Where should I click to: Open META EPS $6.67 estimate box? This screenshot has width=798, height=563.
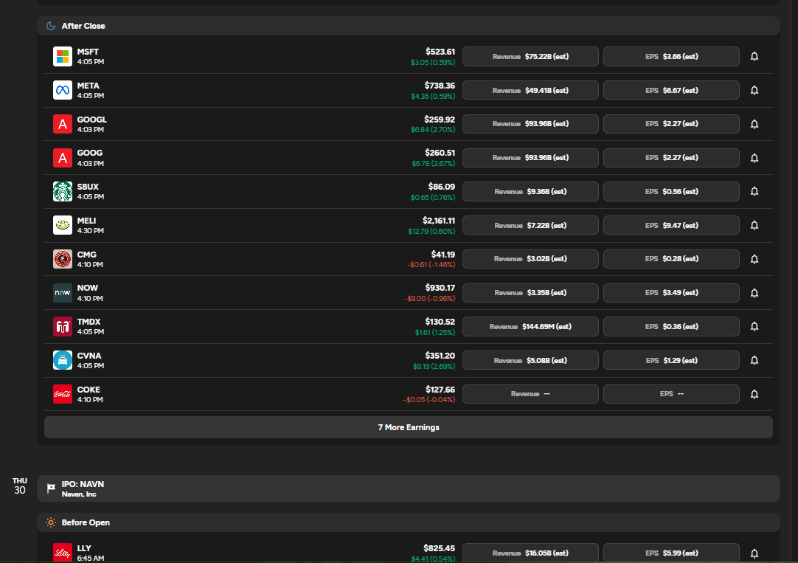(x=671, y=90)
